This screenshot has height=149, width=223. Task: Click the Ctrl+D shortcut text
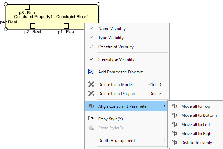tap(155, 85)
